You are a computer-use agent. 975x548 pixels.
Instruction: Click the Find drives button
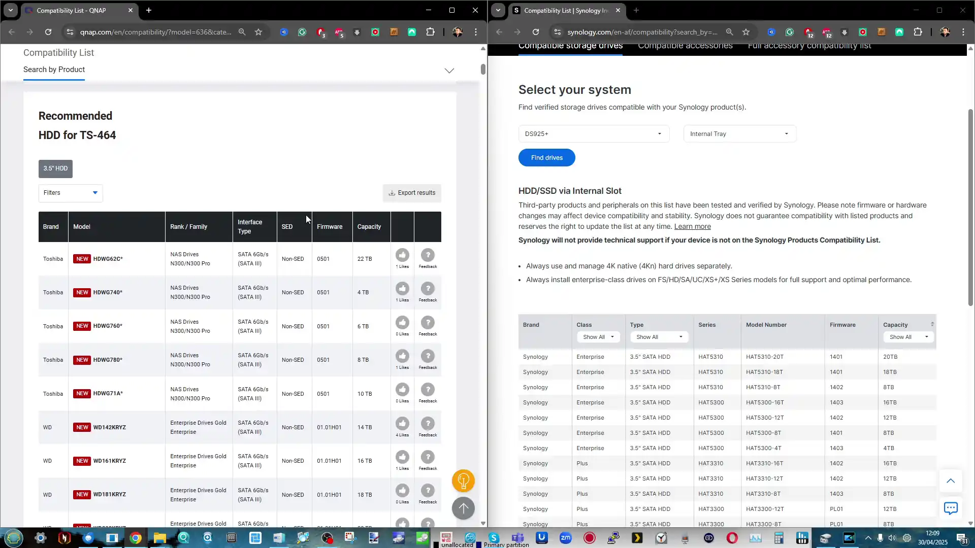coord(546,158)
